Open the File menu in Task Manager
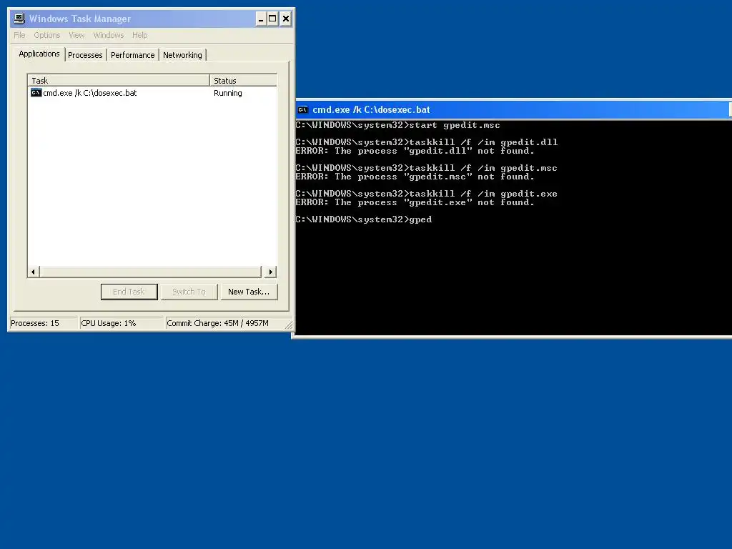 (19, 35)
